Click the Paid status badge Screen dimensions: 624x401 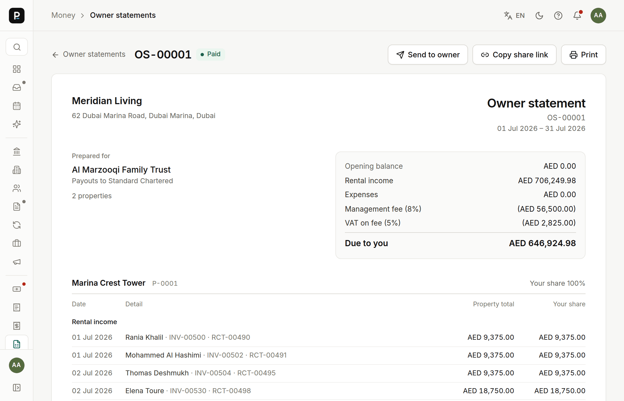pos(211,54)
